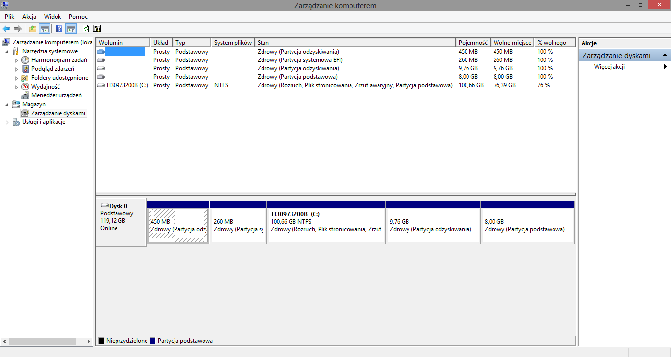
Task: Expand the Harmonogram zadań node
Action: (16, 60)
